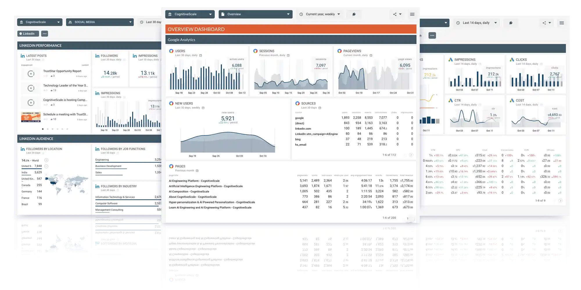Open the 'Last 30 days' range in Social Media window
The image size is (581, 290).
click(150, 22)
